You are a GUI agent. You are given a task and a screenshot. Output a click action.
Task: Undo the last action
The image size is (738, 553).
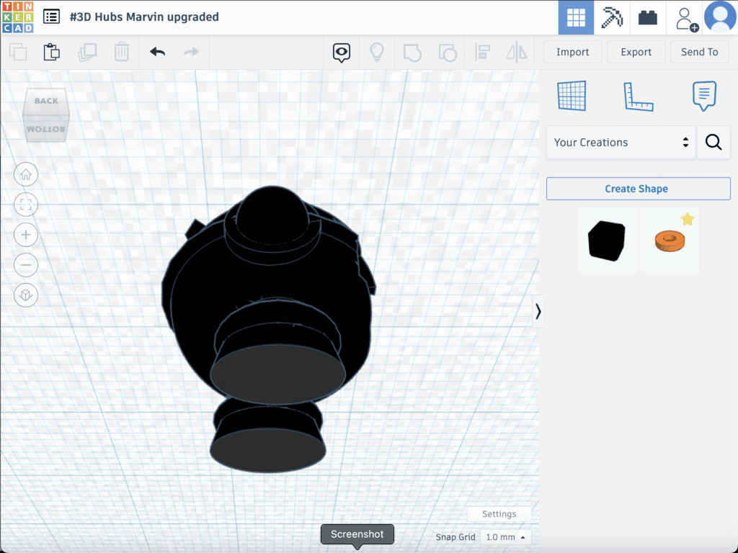(157, 52)
